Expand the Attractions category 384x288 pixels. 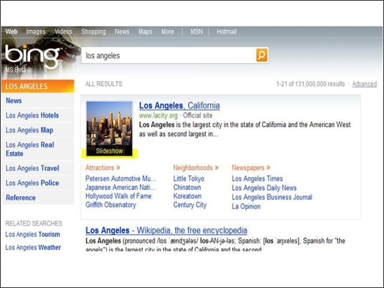click(103, 168)
